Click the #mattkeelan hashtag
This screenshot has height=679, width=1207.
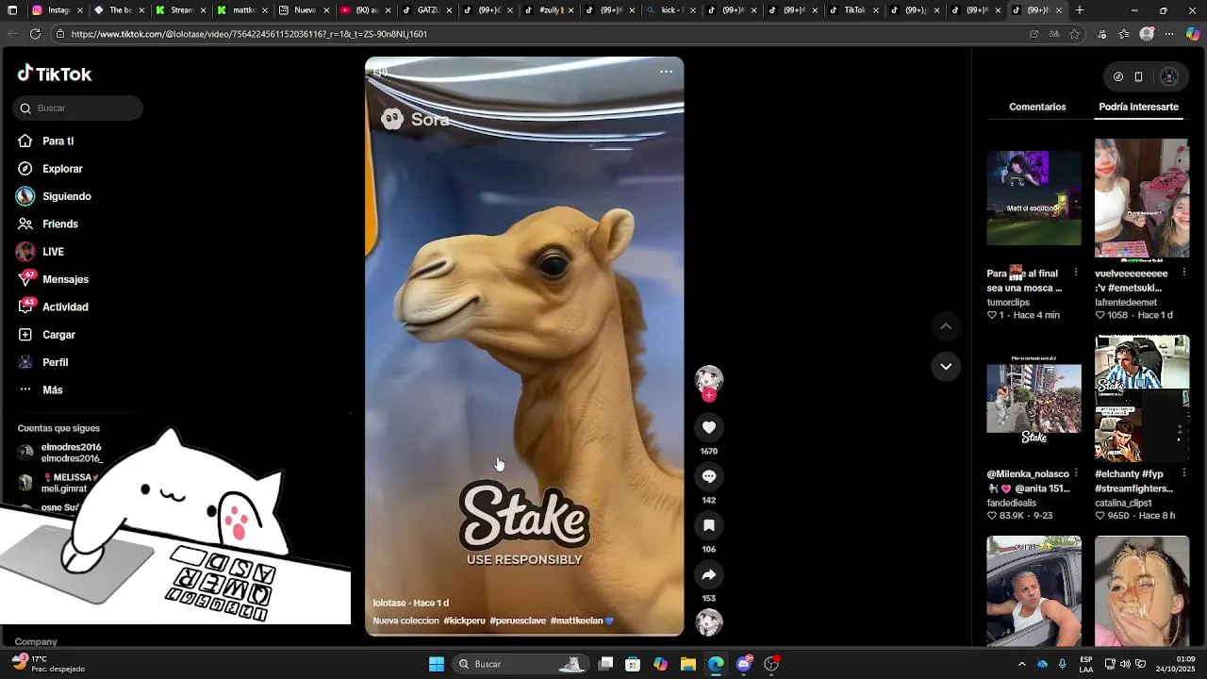pyautogui.click(x=576, y=621)
